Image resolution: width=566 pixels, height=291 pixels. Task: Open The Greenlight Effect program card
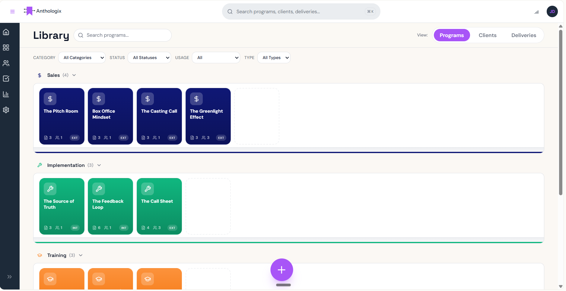click(x=208, y=116)
